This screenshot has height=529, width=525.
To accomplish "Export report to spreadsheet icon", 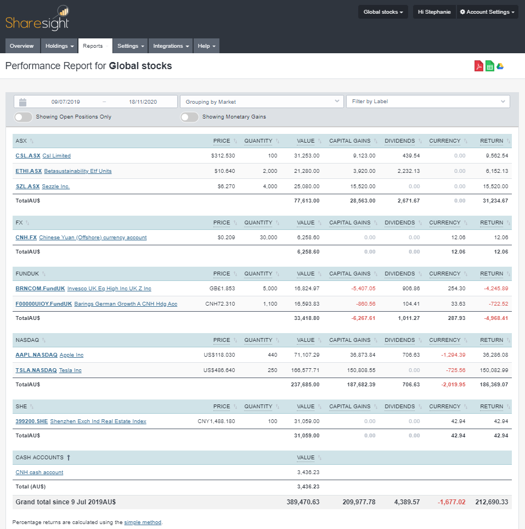I will (489, 66).
